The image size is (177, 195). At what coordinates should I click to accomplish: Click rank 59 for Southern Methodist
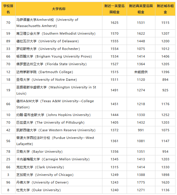[x=8, y=33]
